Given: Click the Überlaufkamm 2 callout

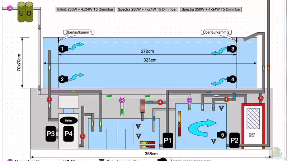Looking at the screenshot, I should [216, 32].
